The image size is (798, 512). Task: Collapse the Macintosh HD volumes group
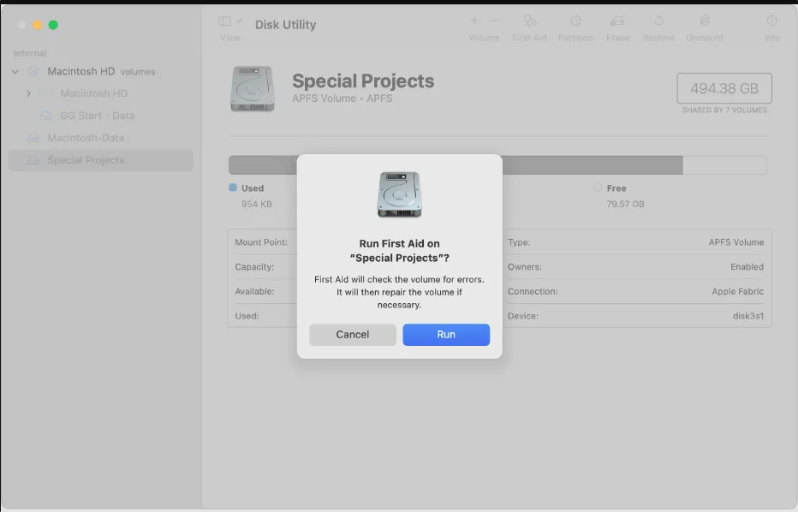tap(15, 72)
